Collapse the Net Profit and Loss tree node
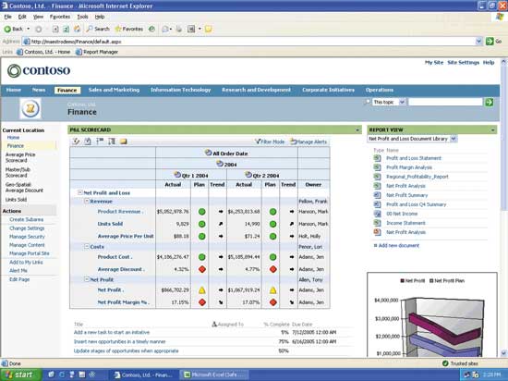This screenshot has height=381, width=508. pyautogui.click(x=80, y=192)
